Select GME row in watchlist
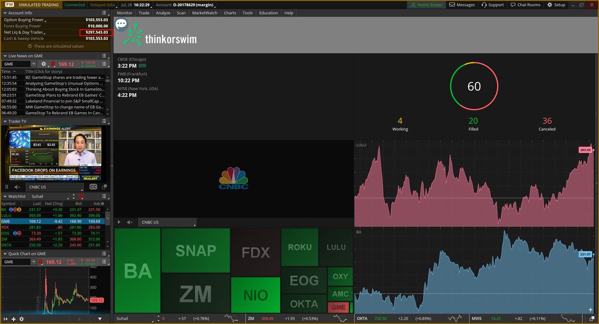The height and width of the screenshot is (324, 599). click(x=52, y=221)
